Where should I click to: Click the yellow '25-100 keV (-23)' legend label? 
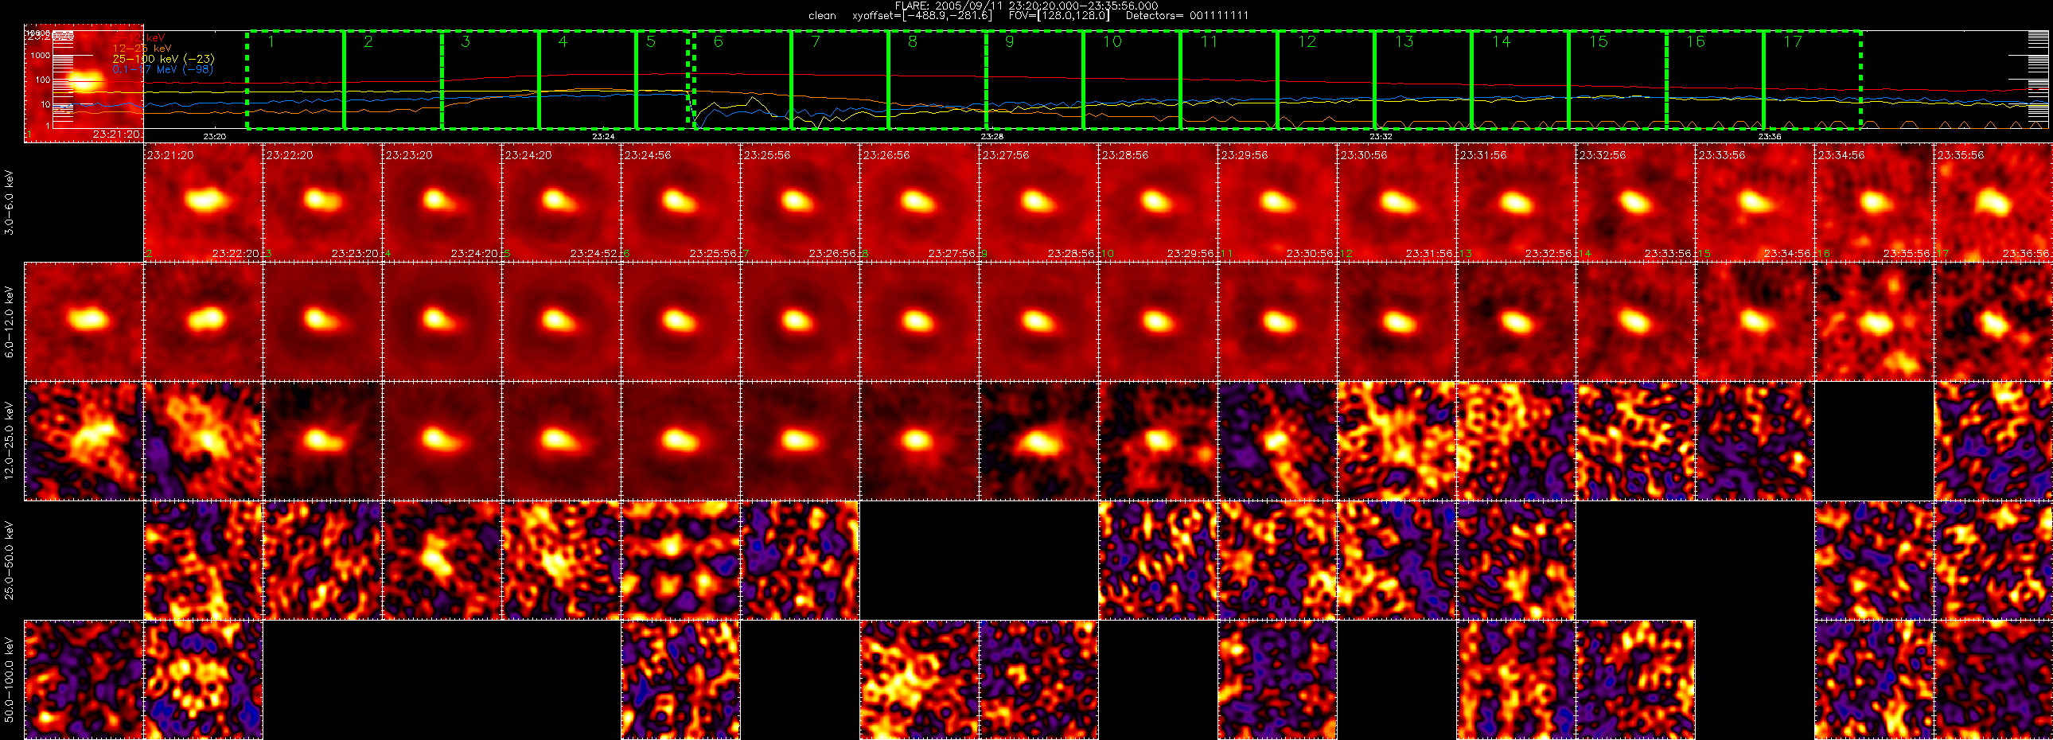[x=163, y=59]
